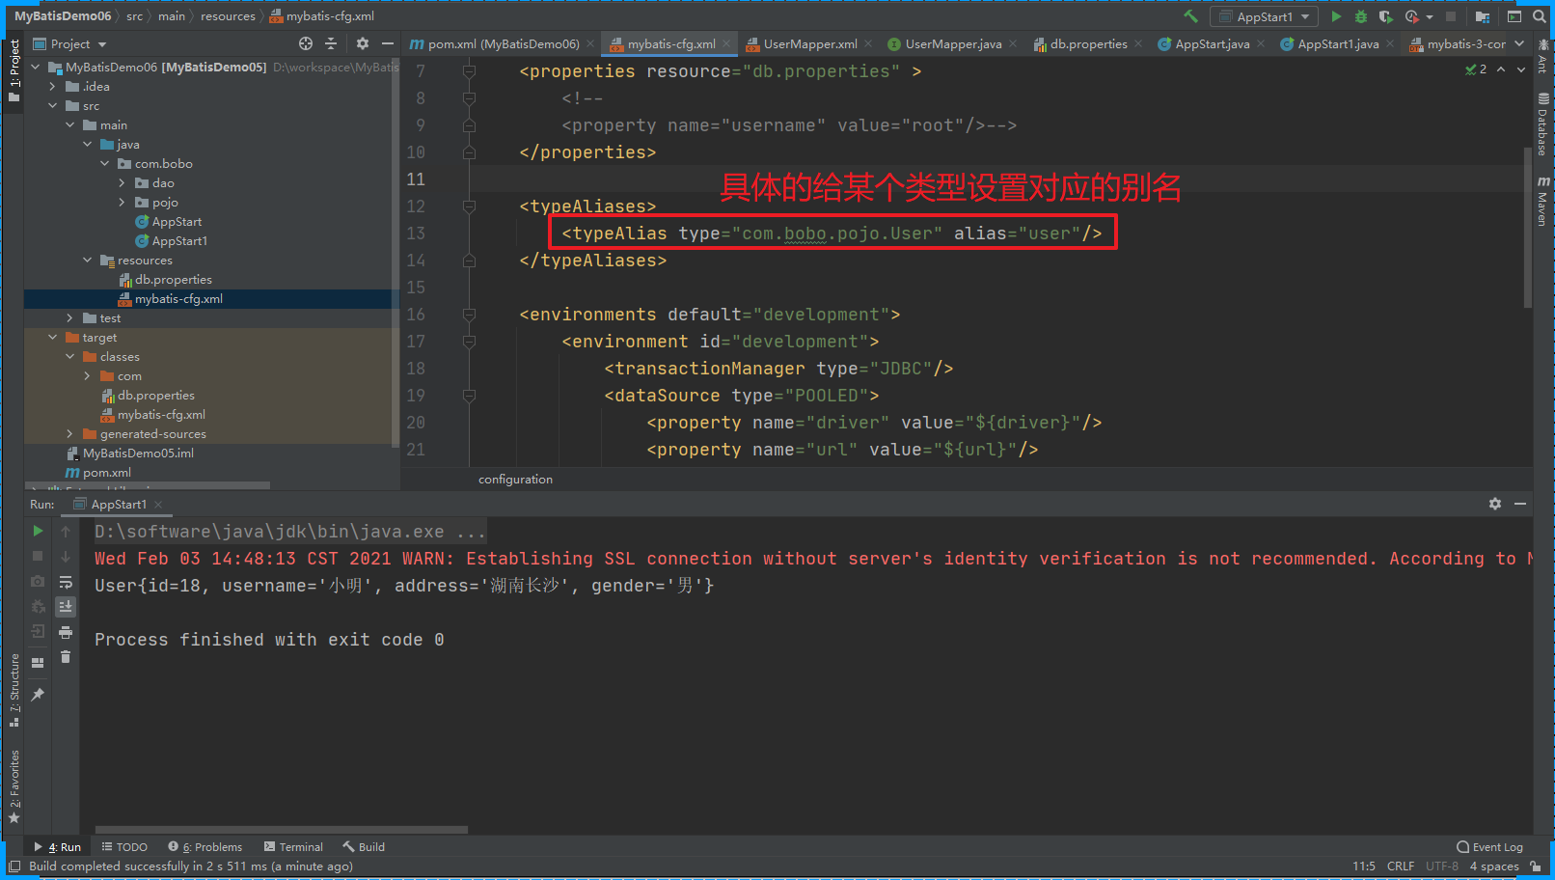Collapse the target folder
This screenshot has width=1555, height=880.
click(x=52, y=337)
